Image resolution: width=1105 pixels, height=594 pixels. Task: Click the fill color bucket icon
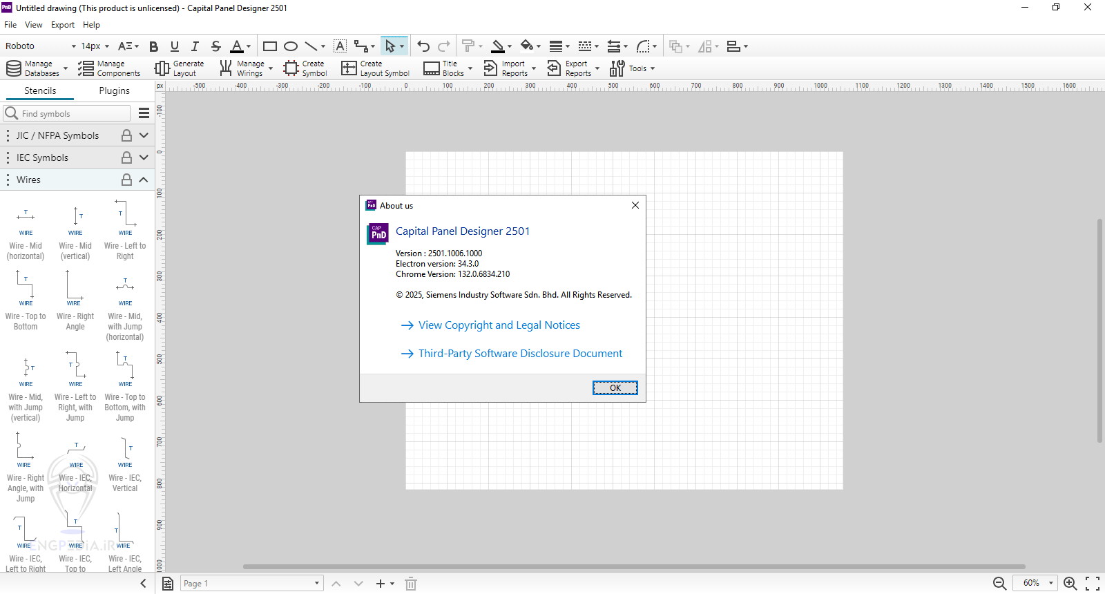click(526, 46)
